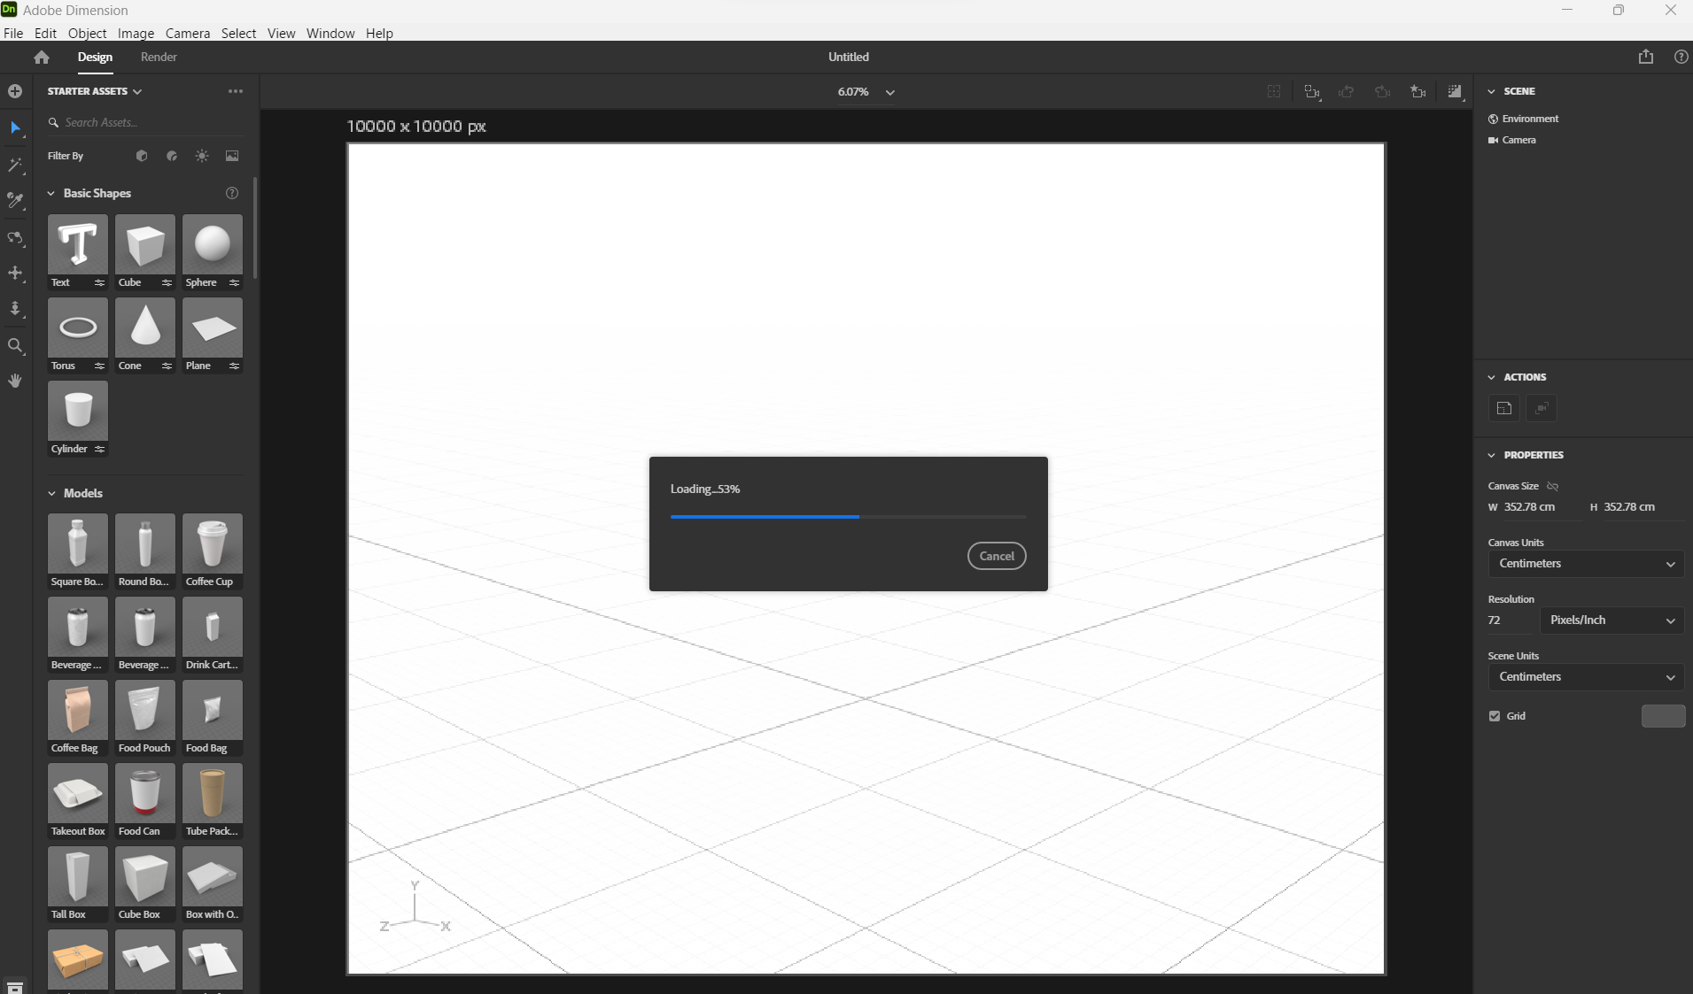
Task: Pick the Zoom tool in the toolbar
Action: 16,346
